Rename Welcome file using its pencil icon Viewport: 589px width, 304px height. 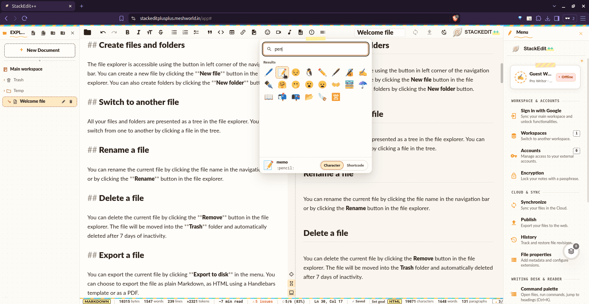[x=64, y=102]
